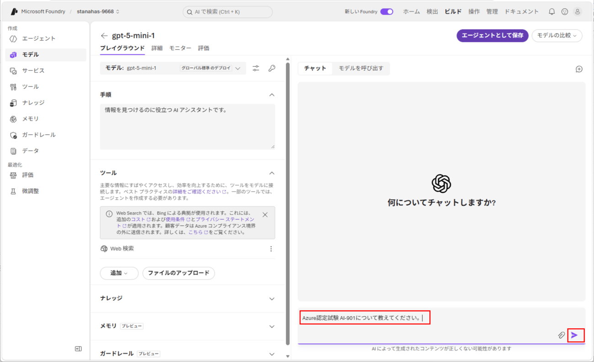This screenshot has height=362, width=594.
Task: Collapse the left sidebar panel
Action: [78, 349]
